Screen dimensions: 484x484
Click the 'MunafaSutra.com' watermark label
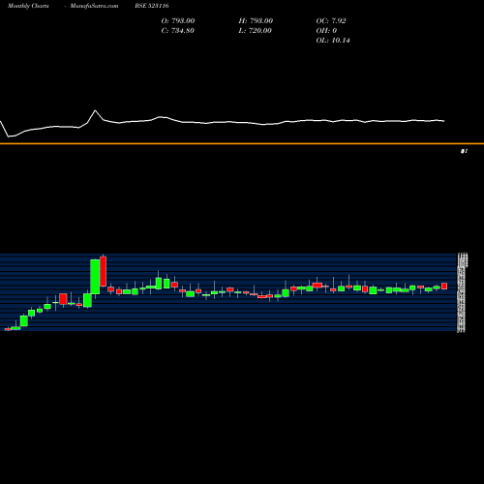pos(94,6)
